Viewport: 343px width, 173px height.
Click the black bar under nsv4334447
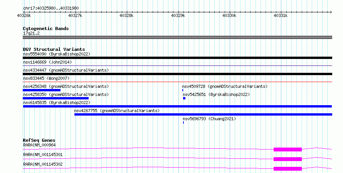(x=177, y=74)
